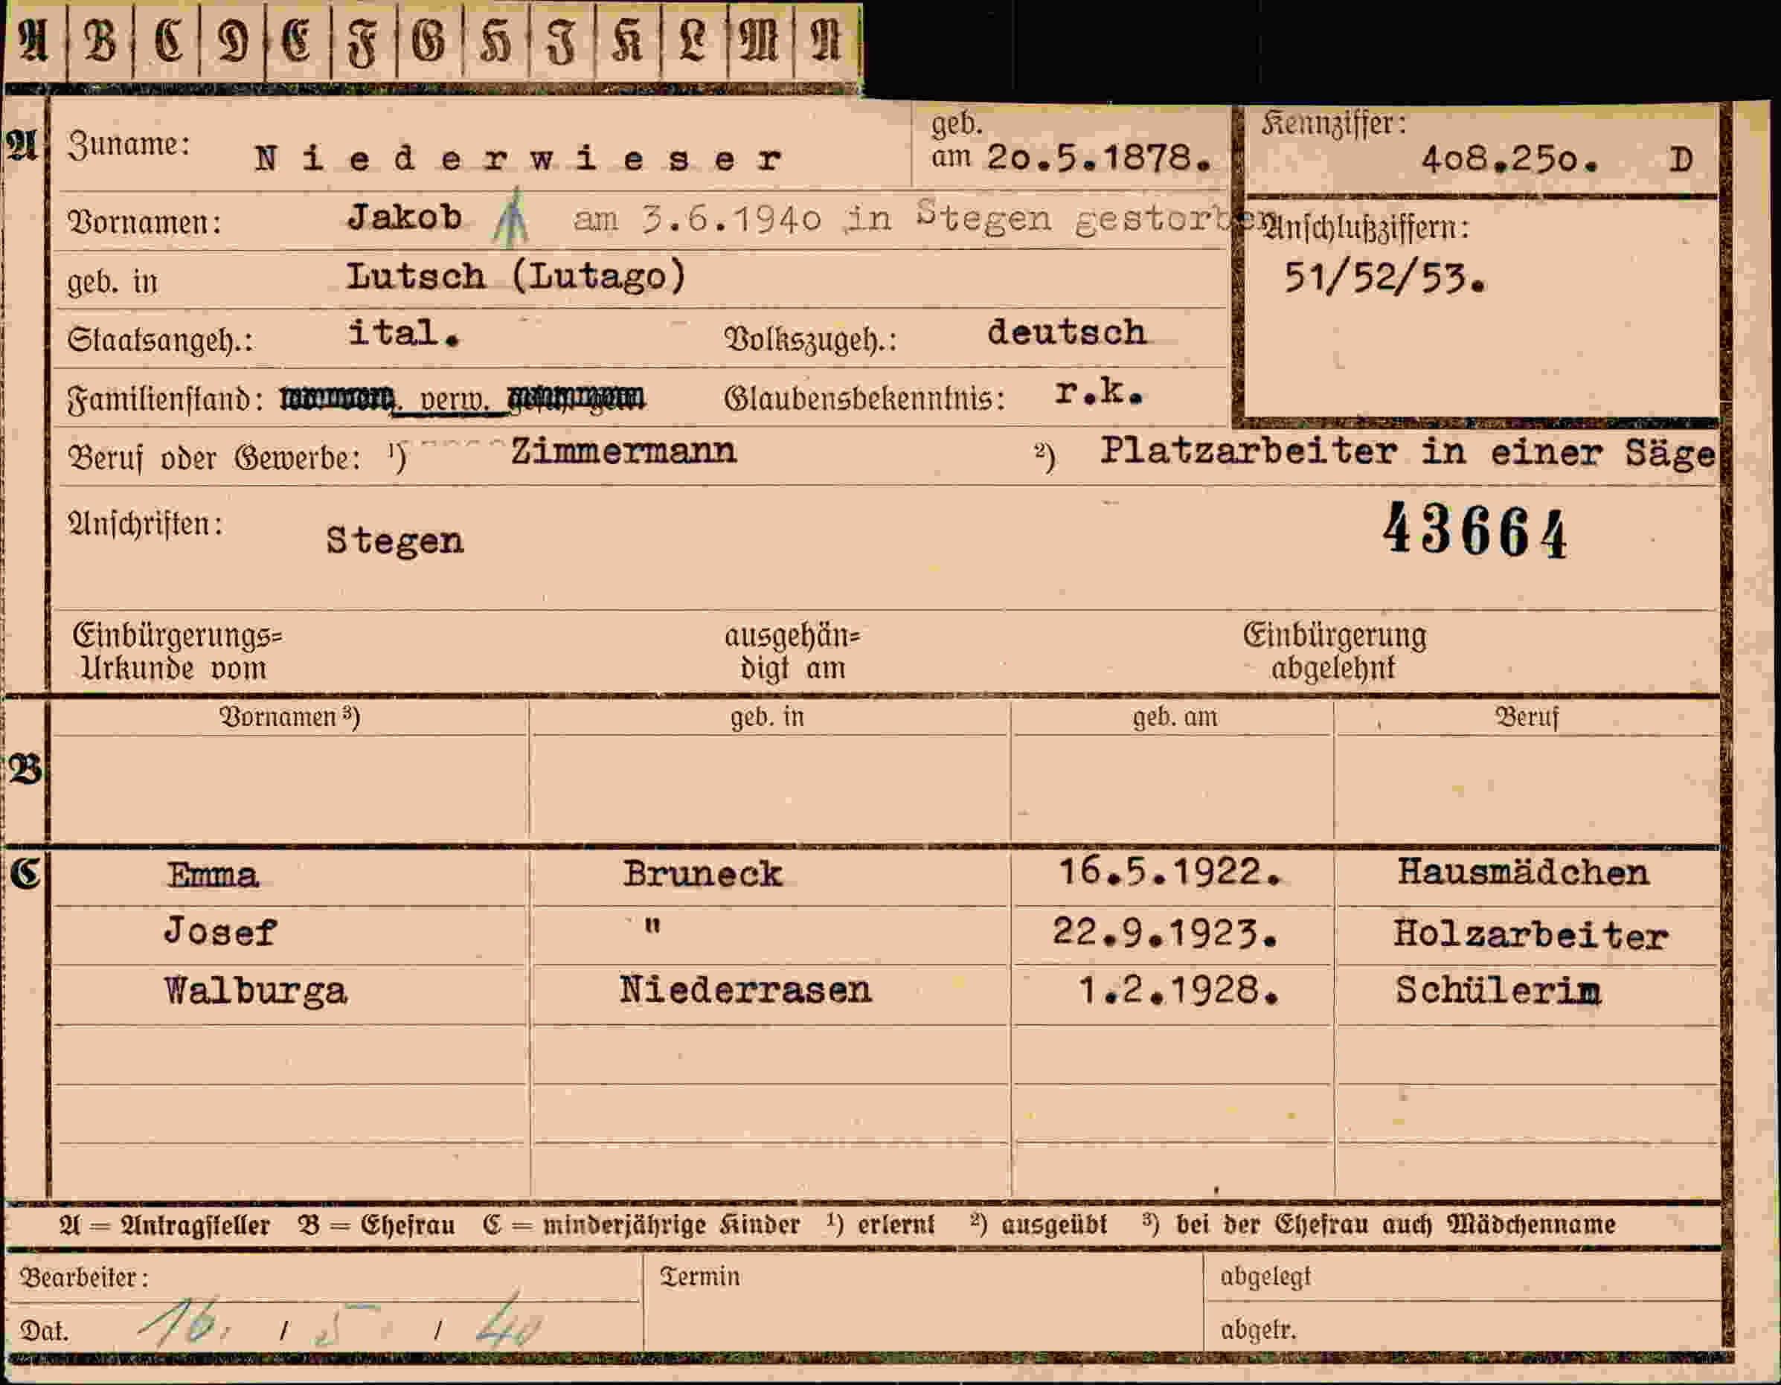The height and width of the screenshot is (1385, 1781).
Task: Click the occupation Hausmädchen
Action: point(1524,873)
